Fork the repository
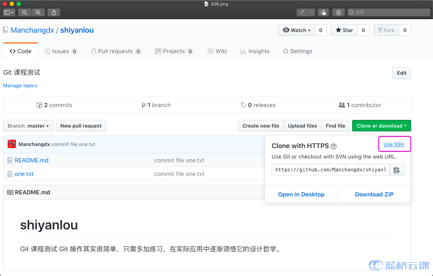The height and width of the screenshot is (276, 433). [x=386, y=30]
